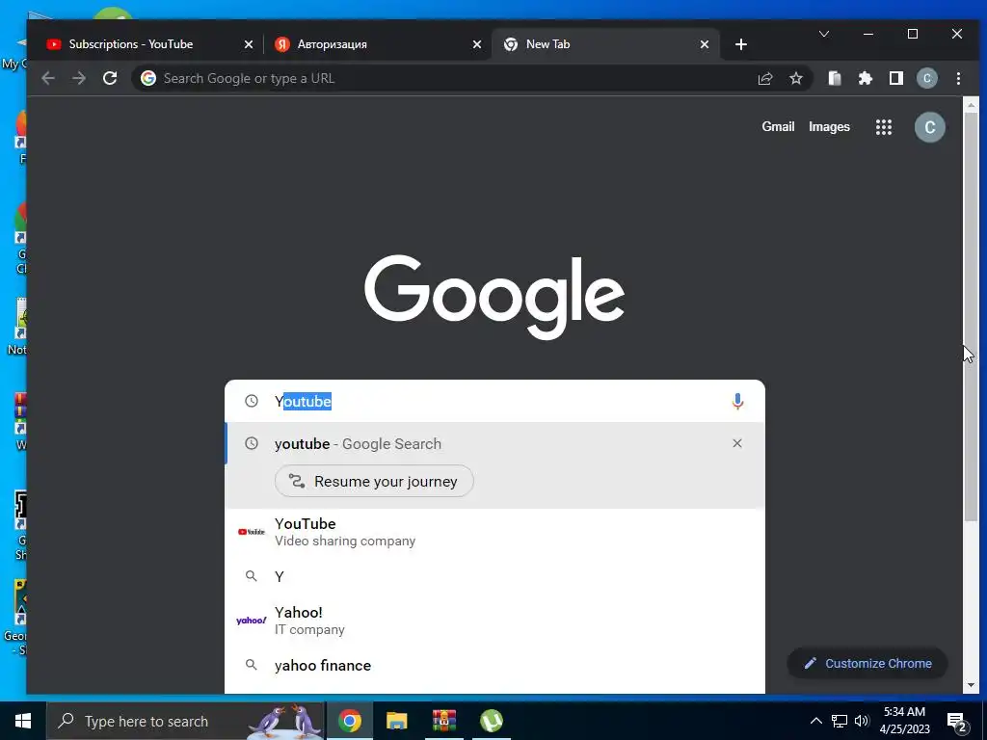The height and width of the screenshot is (740, 987).
Task: Open the Windows Start menu
Action: 23,721
